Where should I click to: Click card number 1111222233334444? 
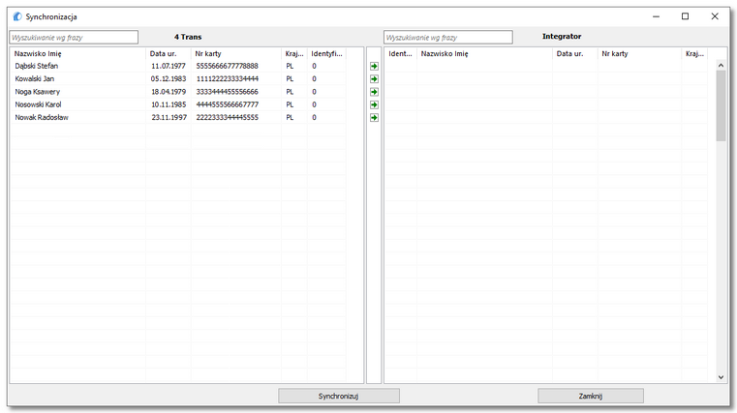(x=227, y=79)
